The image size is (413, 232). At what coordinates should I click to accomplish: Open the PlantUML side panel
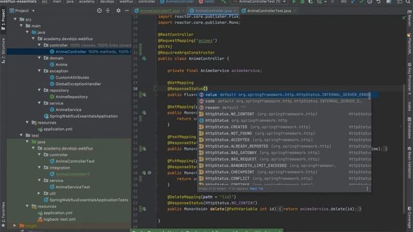[x=410, y=44]
